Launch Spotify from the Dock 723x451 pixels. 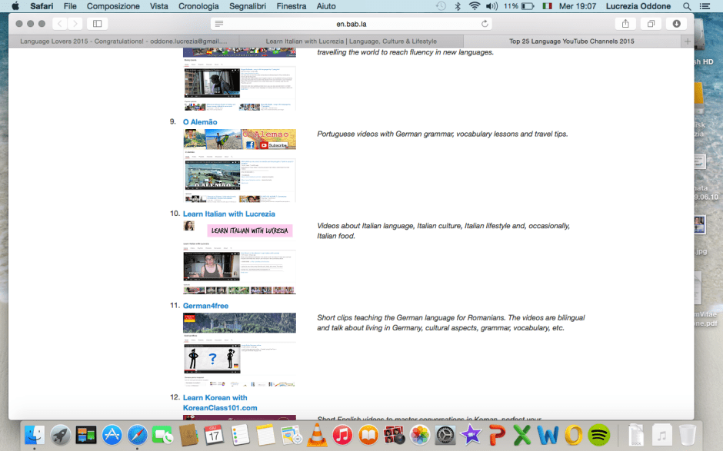click(598, 435)
